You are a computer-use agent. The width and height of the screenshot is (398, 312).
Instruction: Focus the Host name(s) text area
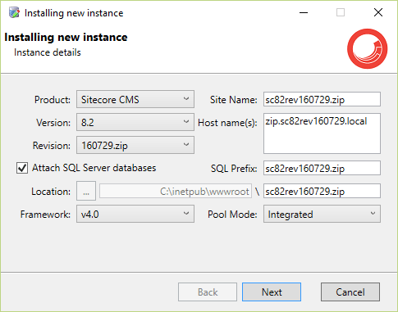click(x=322, y=133)
